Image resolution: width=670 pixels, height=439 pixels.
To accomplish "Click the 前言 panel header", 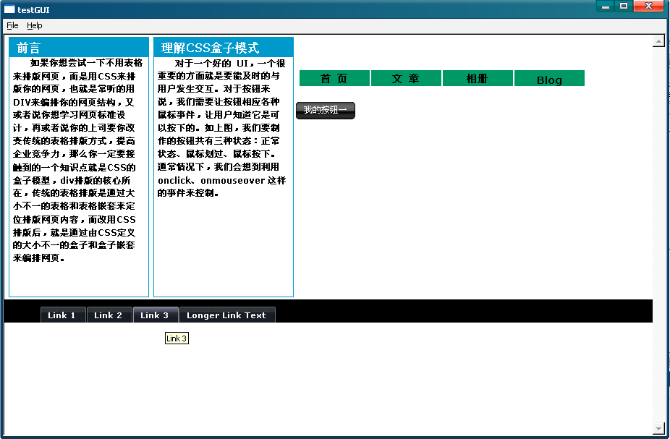I will pos(79,48).
